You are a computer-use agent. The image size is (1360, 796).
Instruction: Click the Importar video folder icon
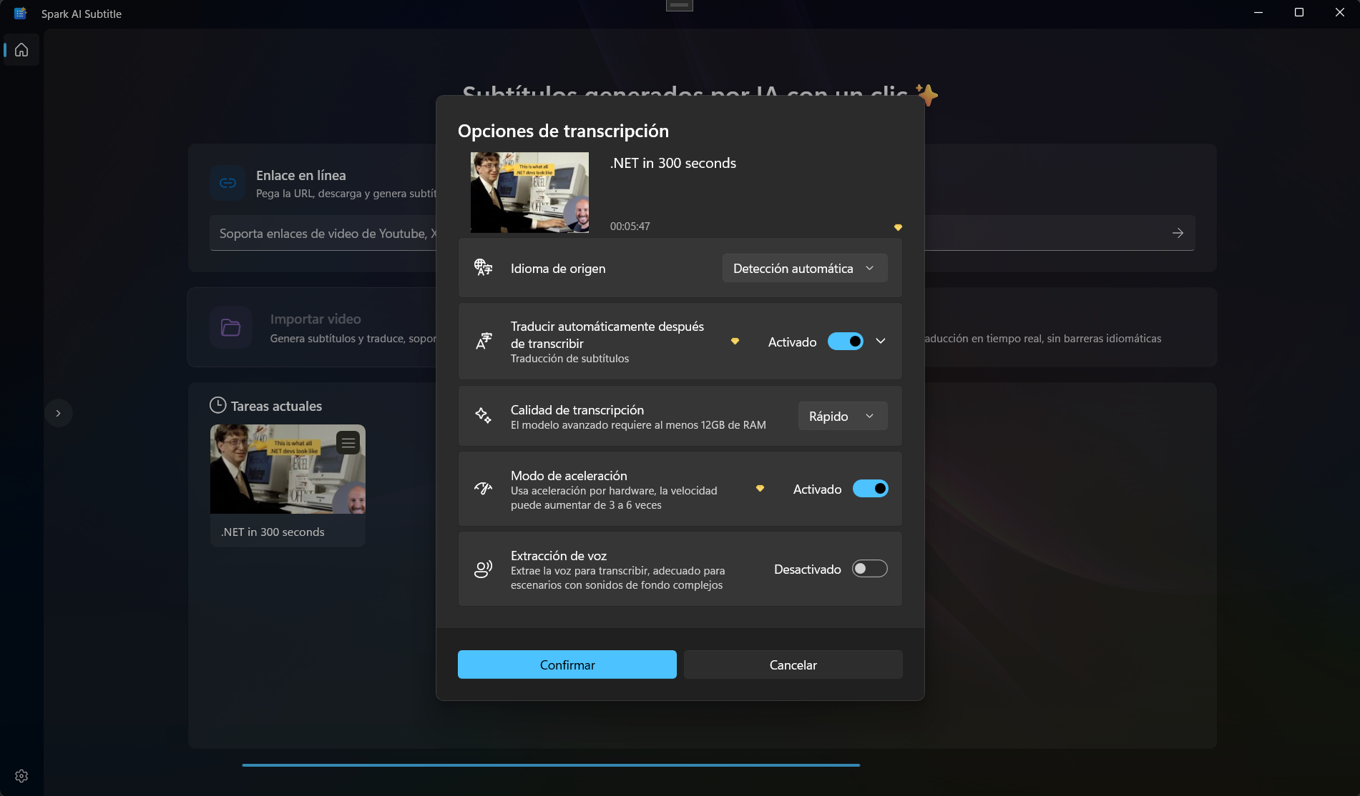(x=230, y=327)
